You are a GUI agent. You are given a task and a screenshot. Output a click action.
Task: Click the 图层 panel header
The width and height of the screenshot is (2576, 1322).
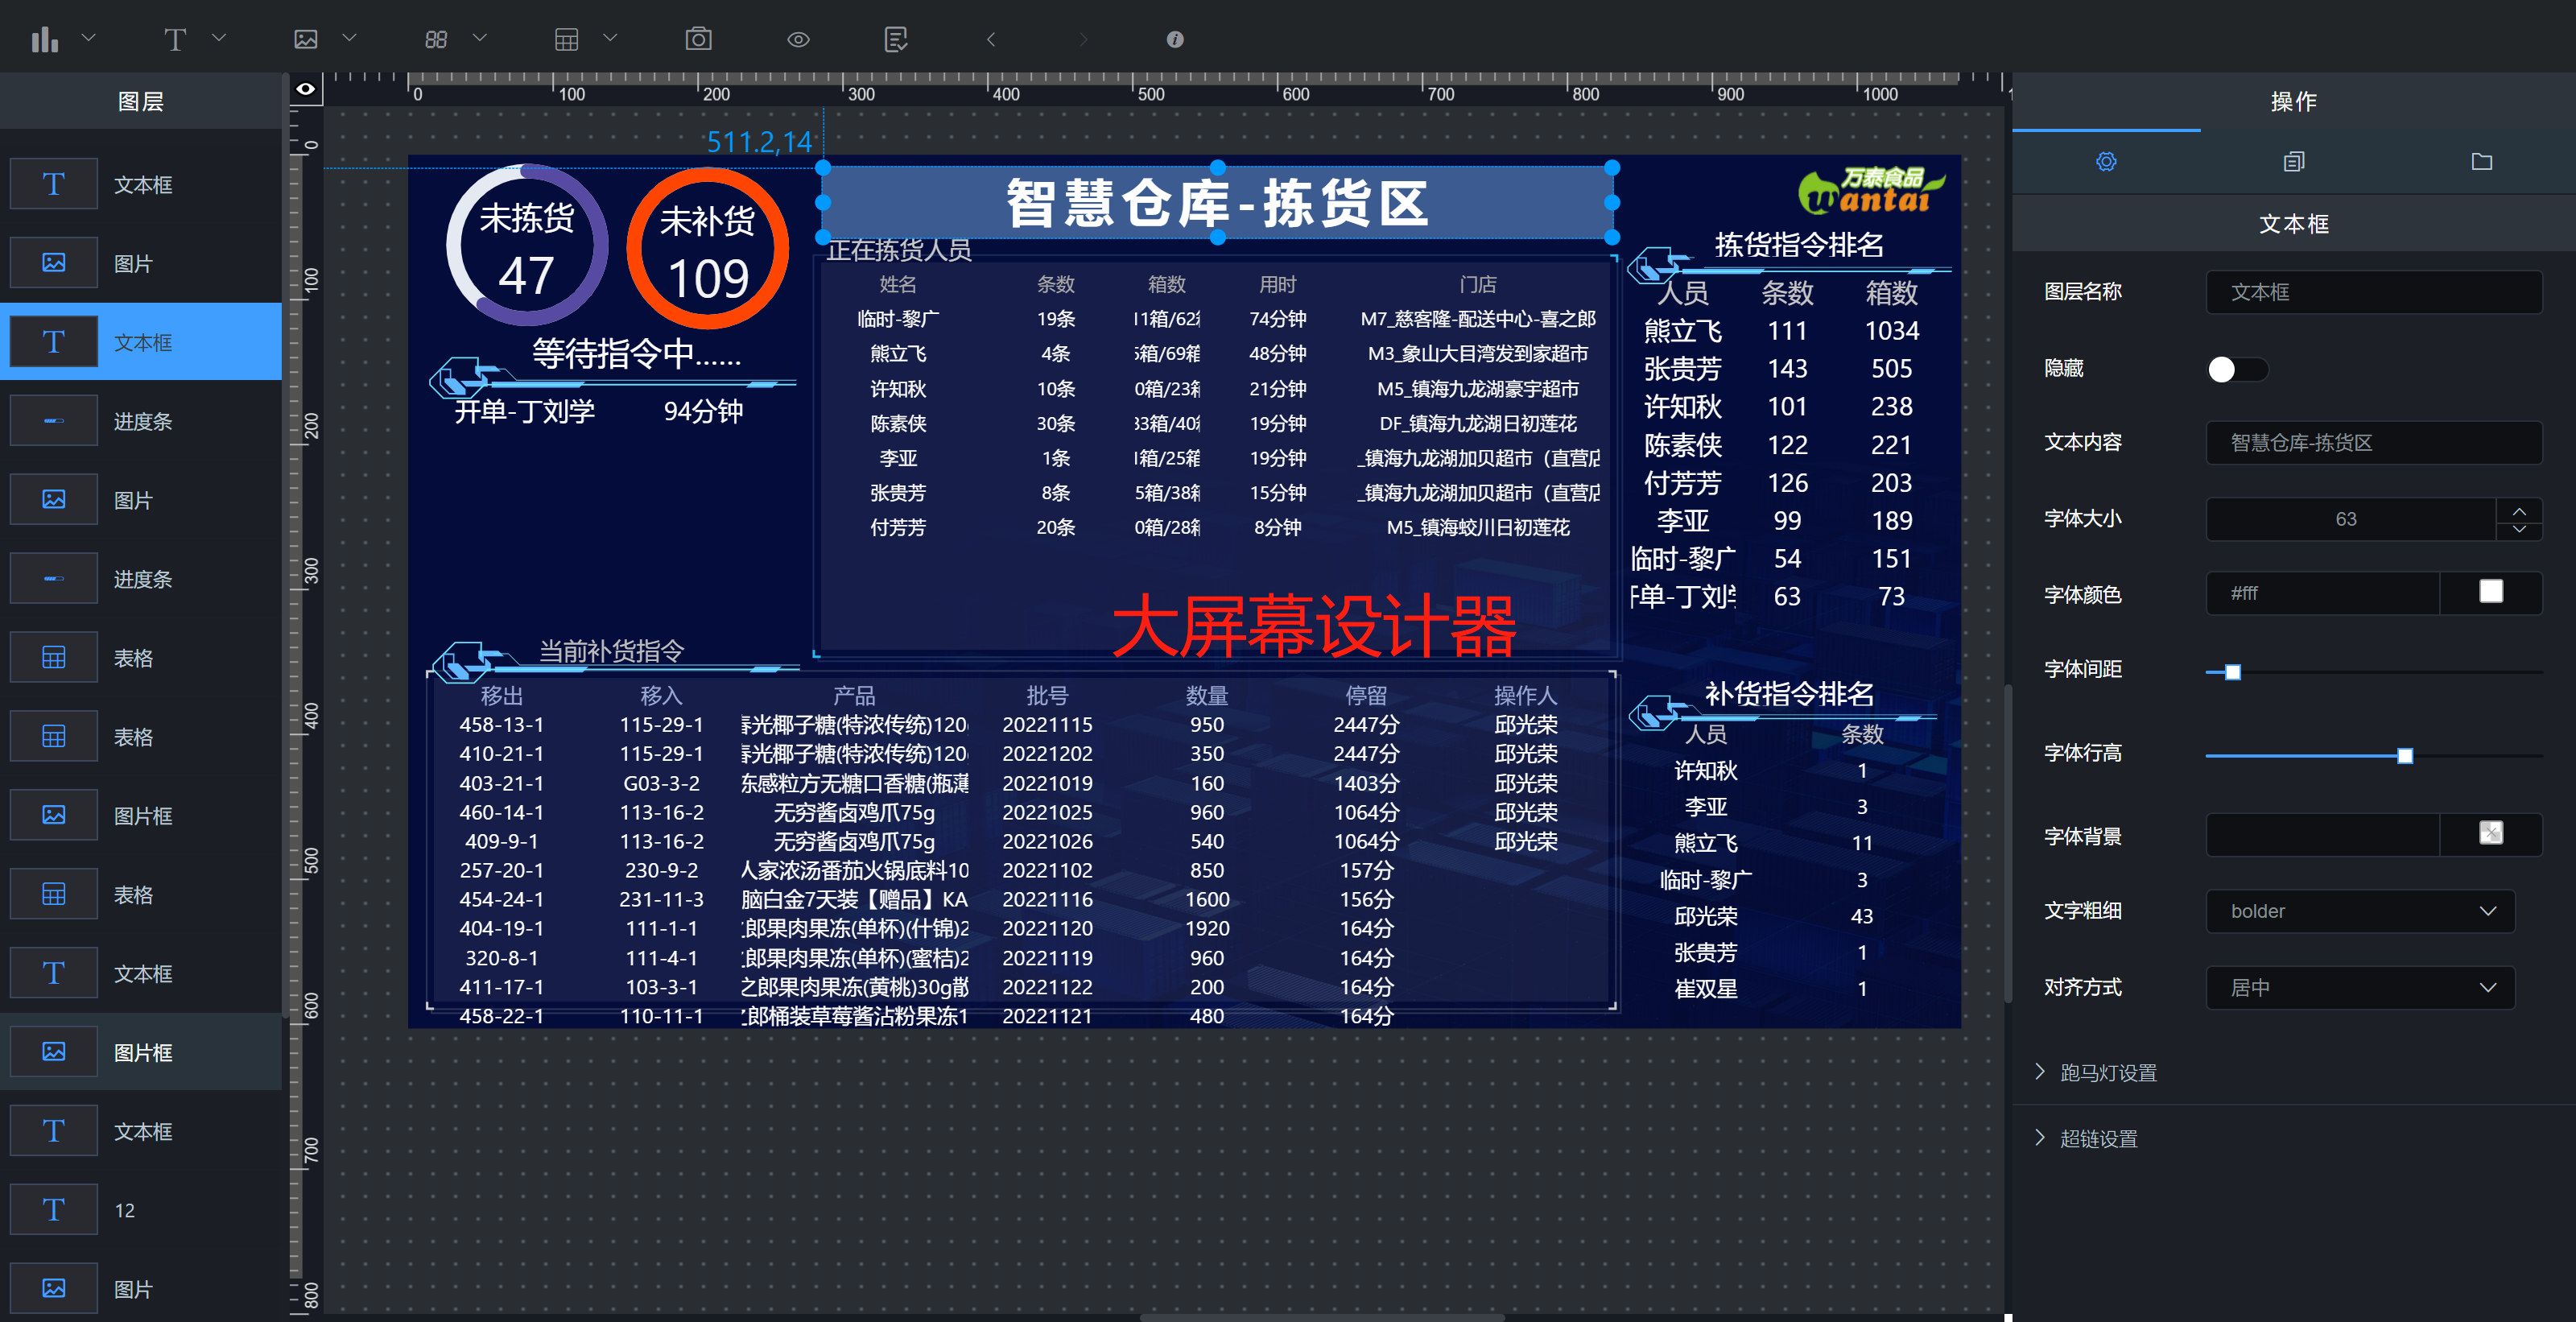point(141,101)
